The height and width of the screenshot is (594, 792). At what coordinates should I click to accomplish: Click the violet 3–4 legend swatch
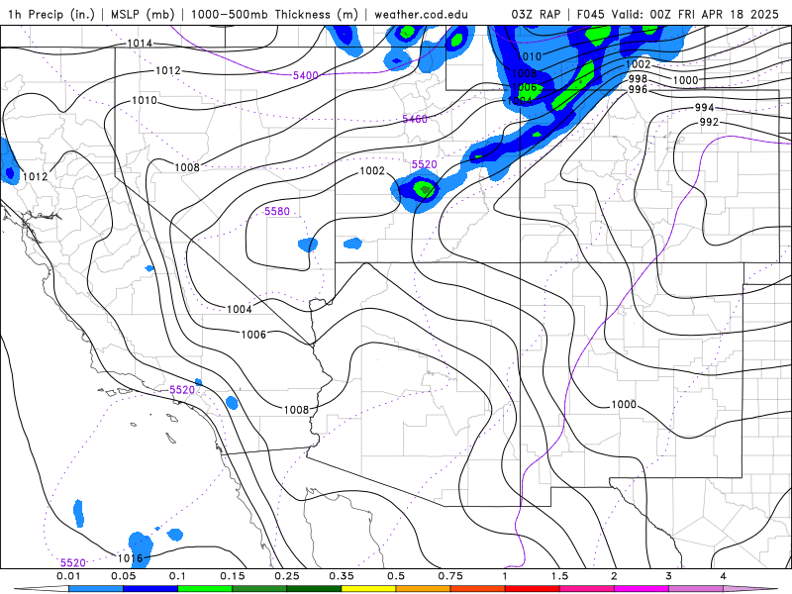click(x=696, y=589)
